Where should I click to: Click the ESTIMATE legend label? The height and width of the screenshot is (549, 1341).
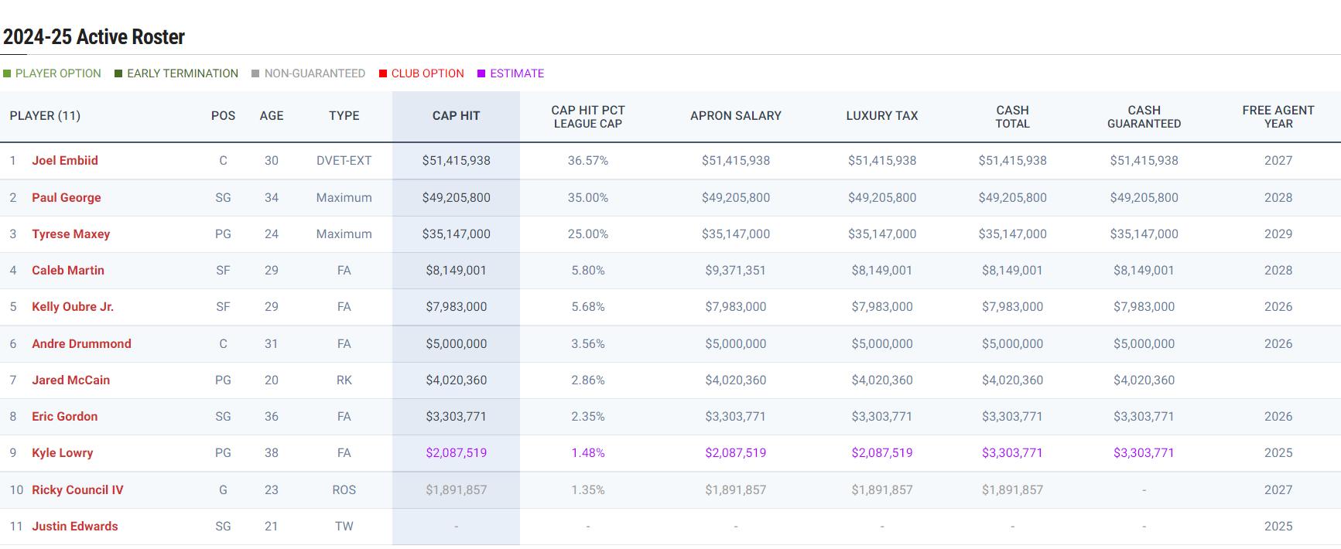[517, 73]
